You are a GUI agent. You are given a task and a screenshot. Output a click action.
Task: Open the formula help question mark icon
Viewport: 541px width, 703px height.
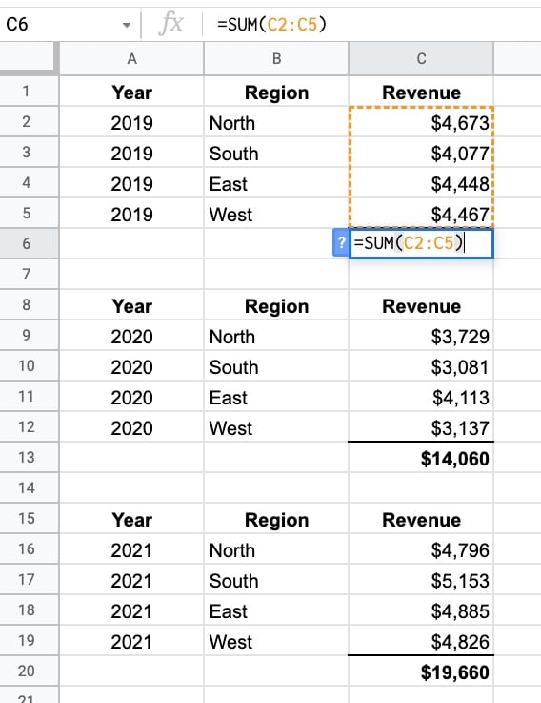(341, 242)
